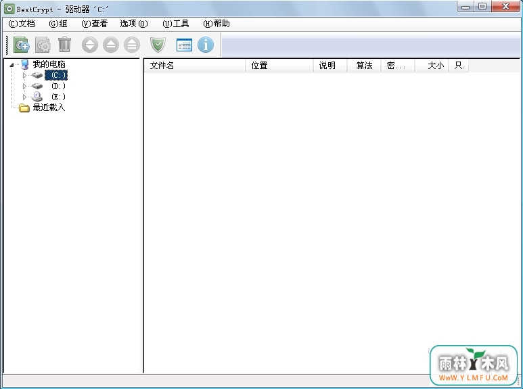The height and width of the screenshot is (389, 523).
Task: Click the blue table view icon
Action: [184, 45]
